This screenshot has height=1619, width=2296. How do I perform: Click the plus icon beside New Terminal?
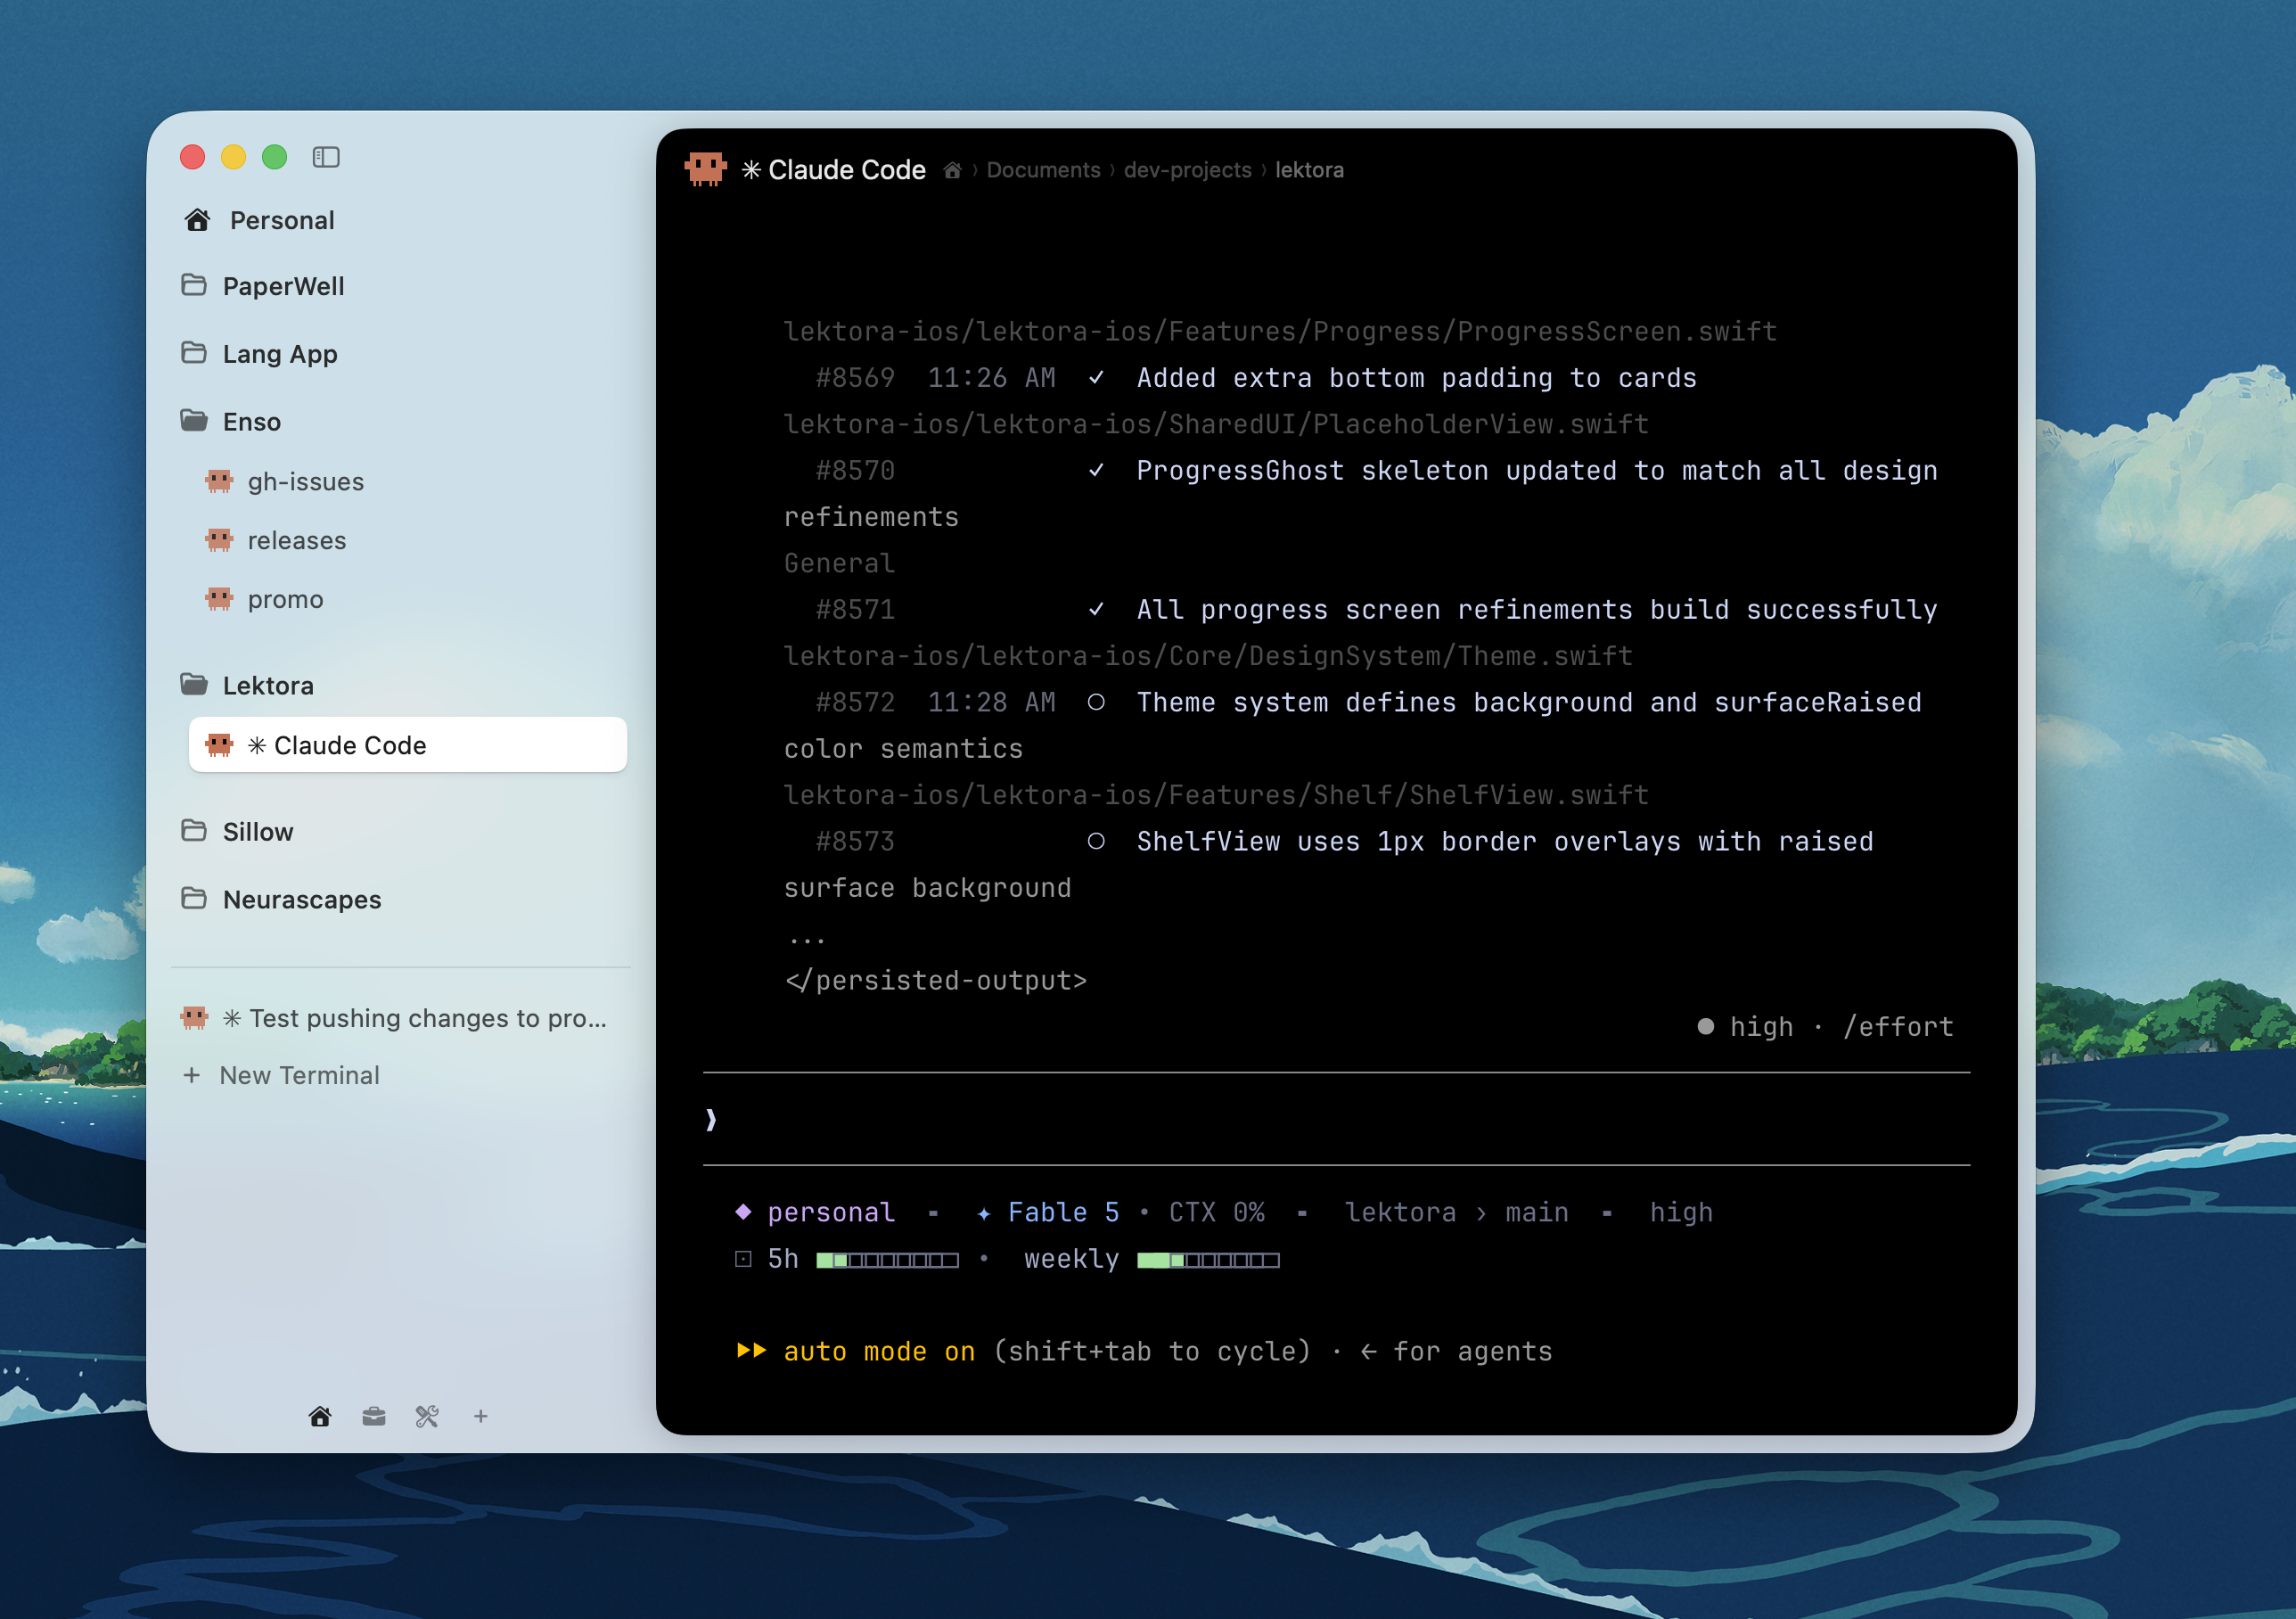click(x=192, y=1075)
